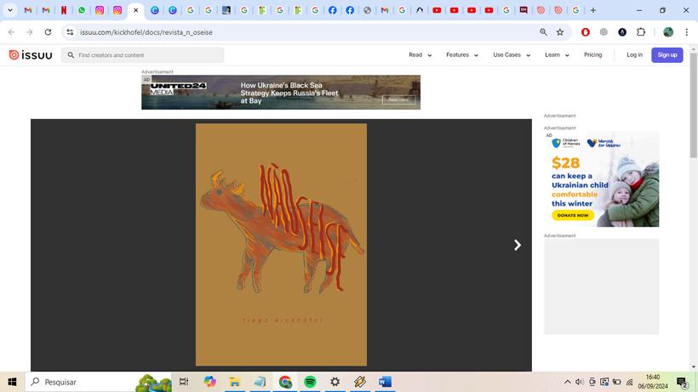Open Chrome's three-dot menu
698x392 pixels.
687,32
